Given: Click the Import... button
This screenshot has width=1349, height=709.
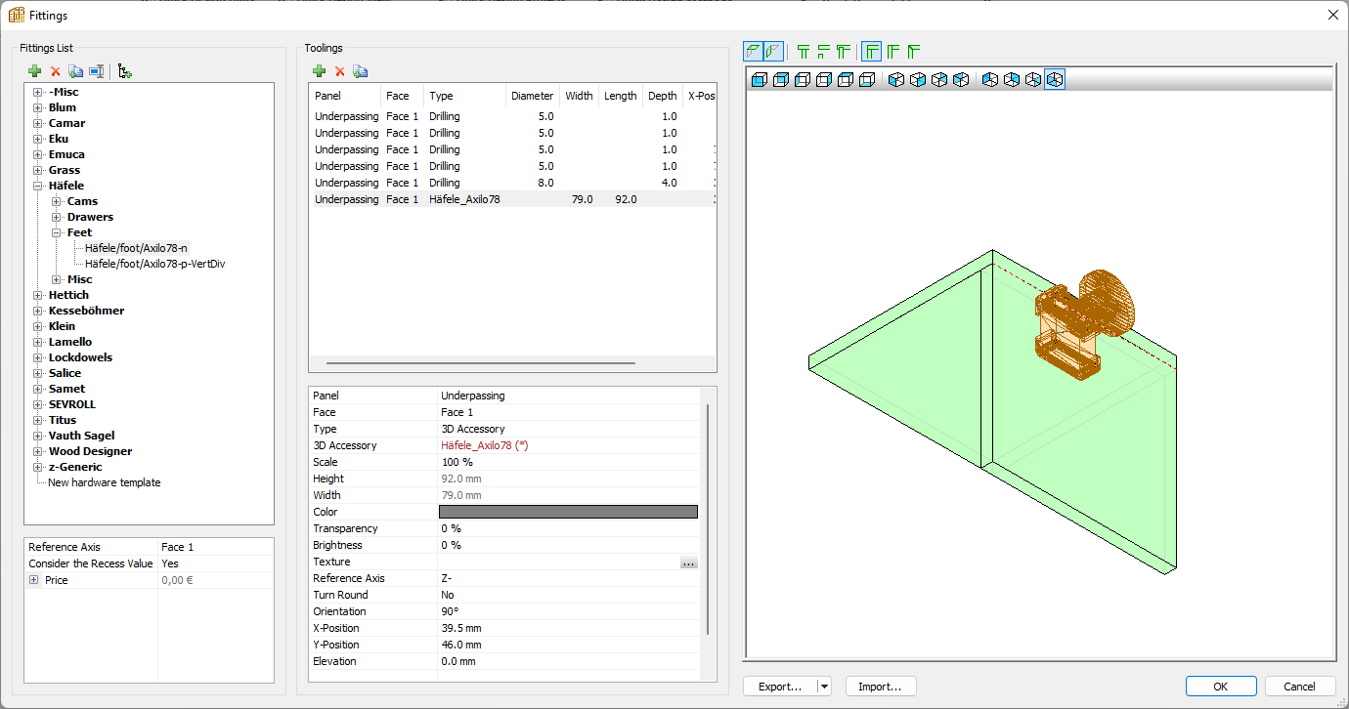Looking at the screenshot, I should 880,687.
